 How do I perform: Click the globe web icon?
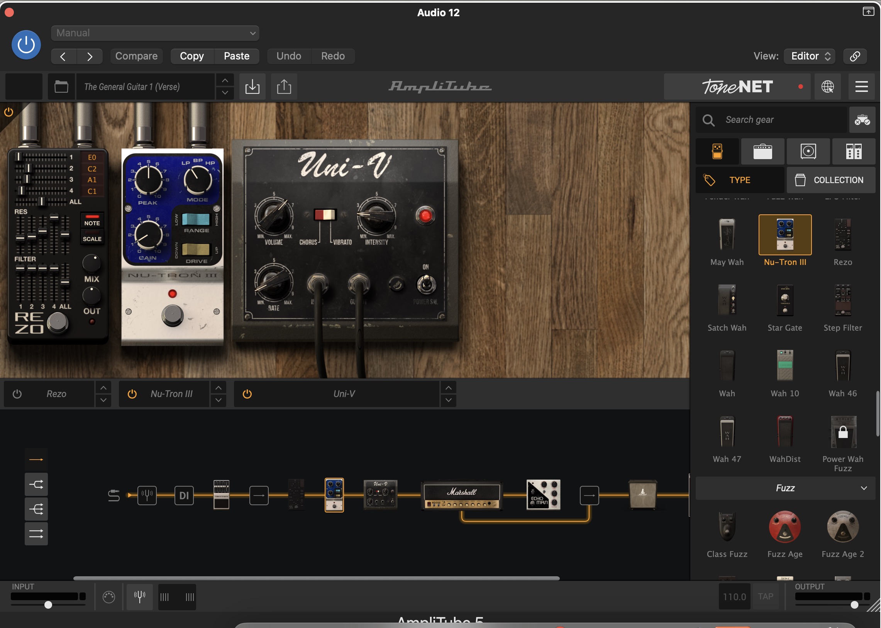point(827,87)
